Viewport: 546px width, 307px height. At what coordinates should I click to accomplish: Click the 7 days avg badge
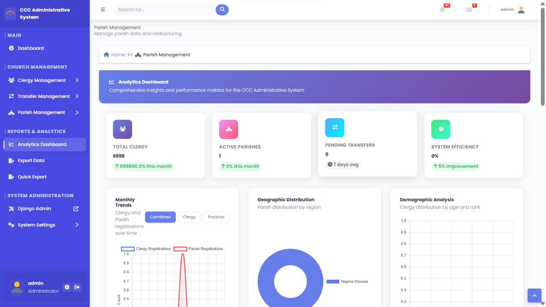pyautogui.click(x=343, y=165)
